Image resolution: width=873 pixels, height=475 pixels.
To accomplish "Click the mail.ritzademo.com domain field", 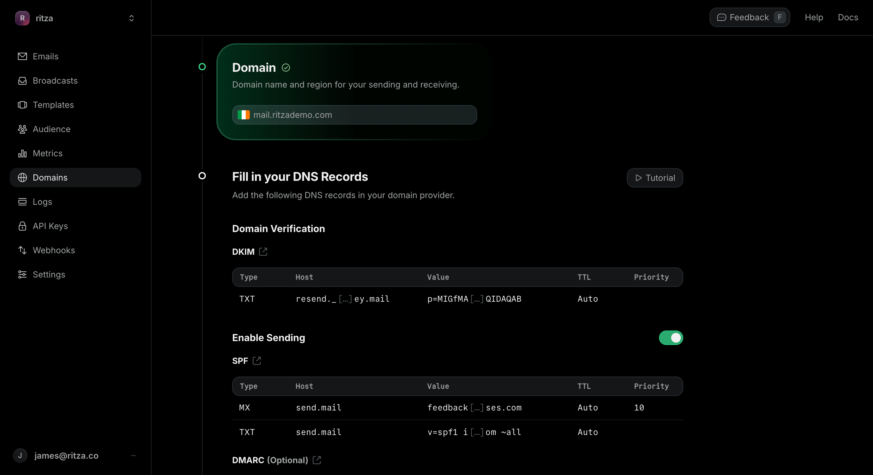I will pos(354,115).
